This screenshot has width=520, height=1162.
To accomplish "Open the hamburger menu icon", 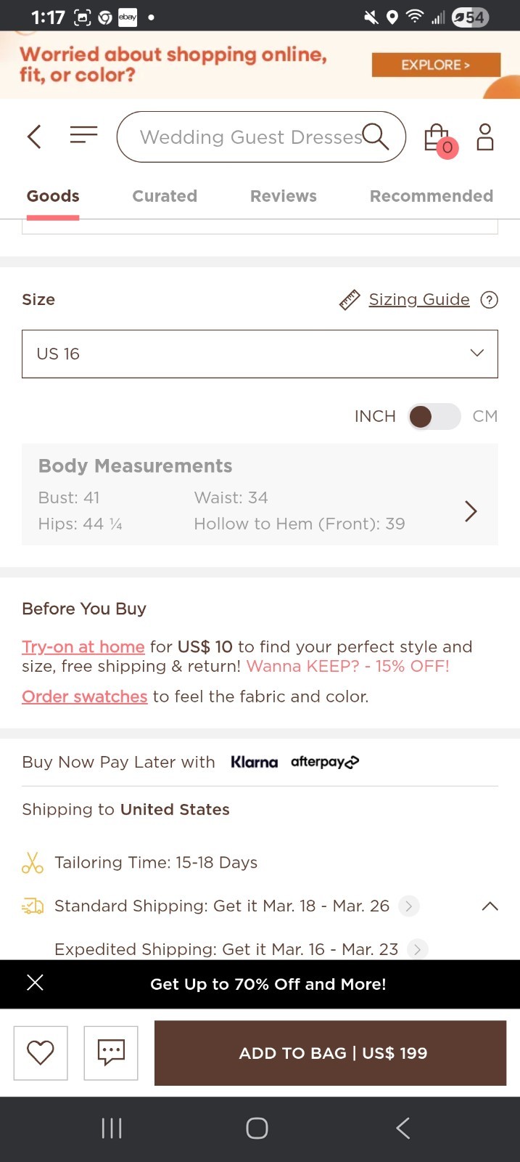I will [83, 135].
